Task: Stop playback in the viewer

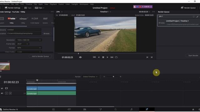Action: point(103,57)
